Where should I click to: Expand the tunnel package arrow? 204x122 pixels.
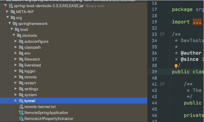(16, 101)
